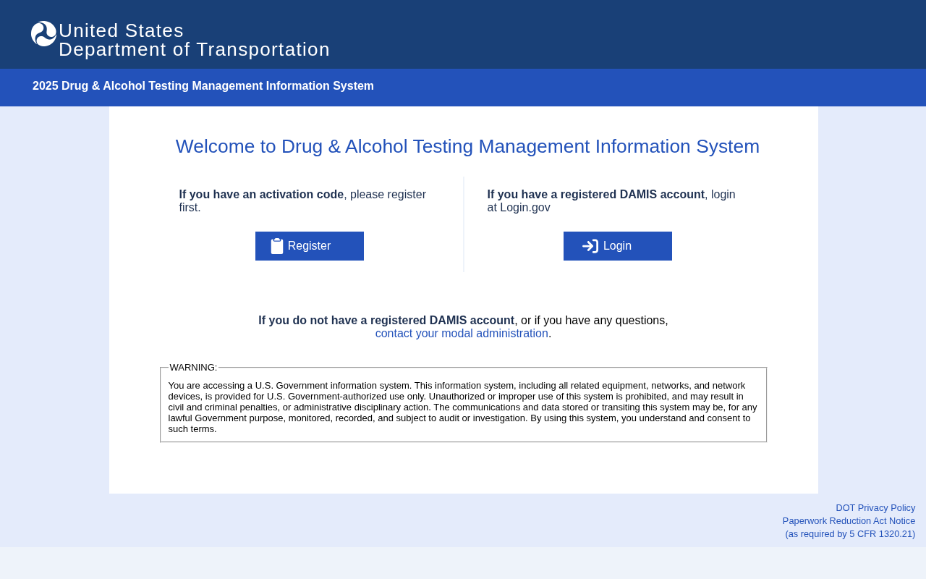926x579 pixels.
Task: Open the Paperwork Reduction Act Notice link
Action: 849,521
